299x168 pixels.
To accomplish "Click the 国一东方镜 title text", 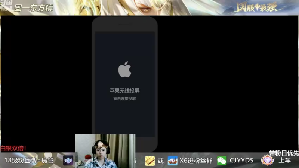I will (x=34, y=8).
